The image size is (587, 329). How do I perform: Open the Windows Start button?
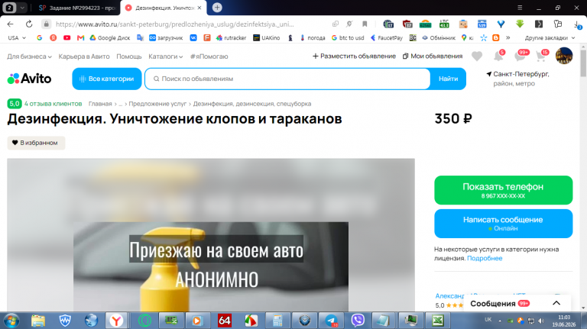(11, 321)
